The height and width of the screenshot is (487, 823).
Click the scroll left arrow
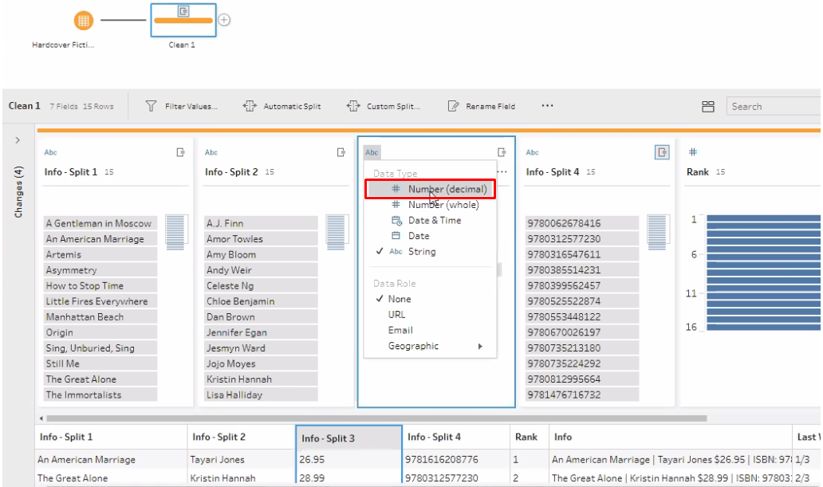pos(41,418)
